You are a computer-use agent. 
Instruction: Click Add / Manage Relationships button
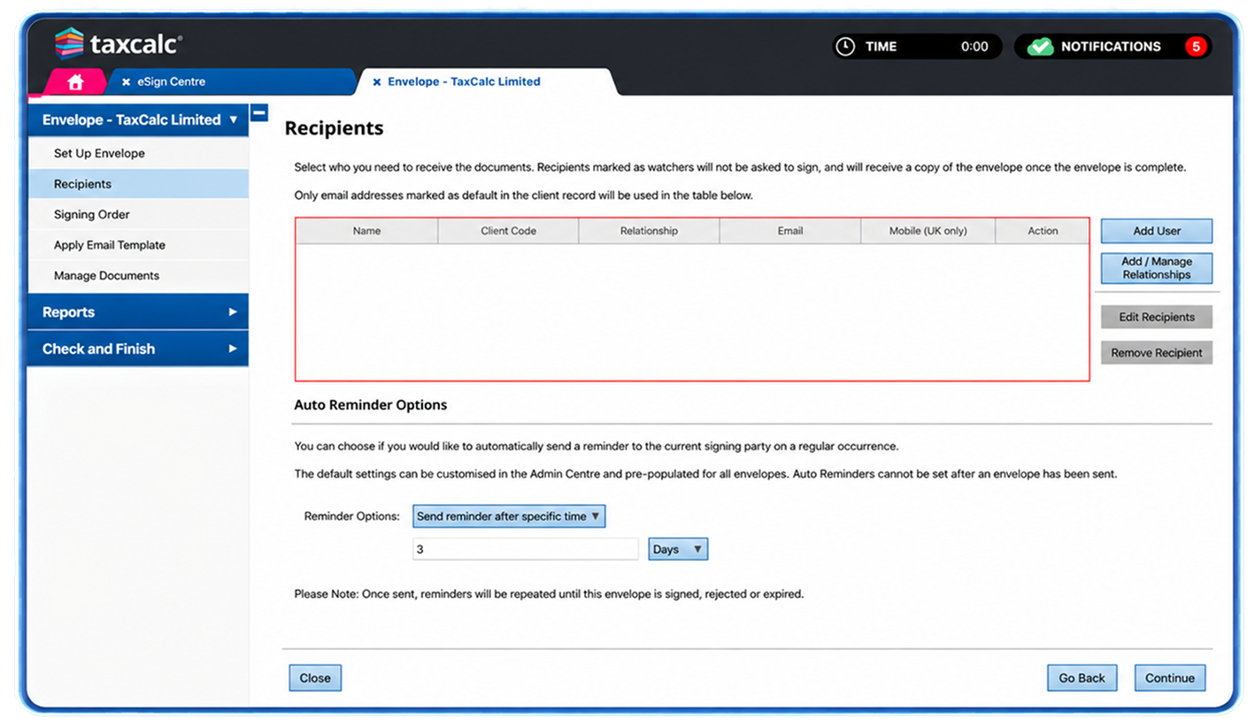coord(1157,268)
